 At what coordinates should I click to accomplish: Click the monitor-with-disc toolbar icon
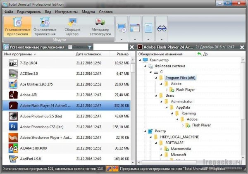[122, 28]
